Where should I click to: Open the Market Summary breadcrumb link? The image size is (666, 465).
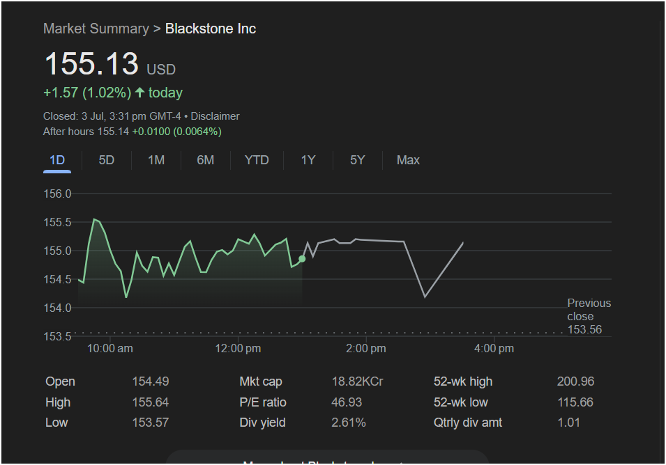pos(96,29)
